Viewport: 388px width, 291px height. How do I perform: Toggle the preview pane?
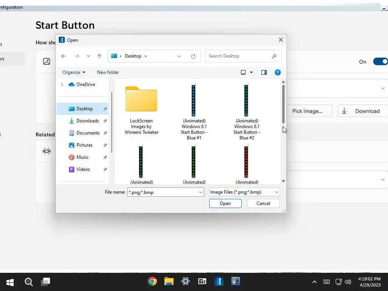point(264,72)
